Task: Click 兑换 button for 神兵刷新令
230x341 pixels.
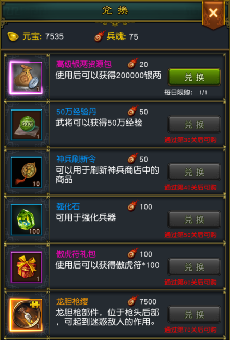Action: [194, 172]
